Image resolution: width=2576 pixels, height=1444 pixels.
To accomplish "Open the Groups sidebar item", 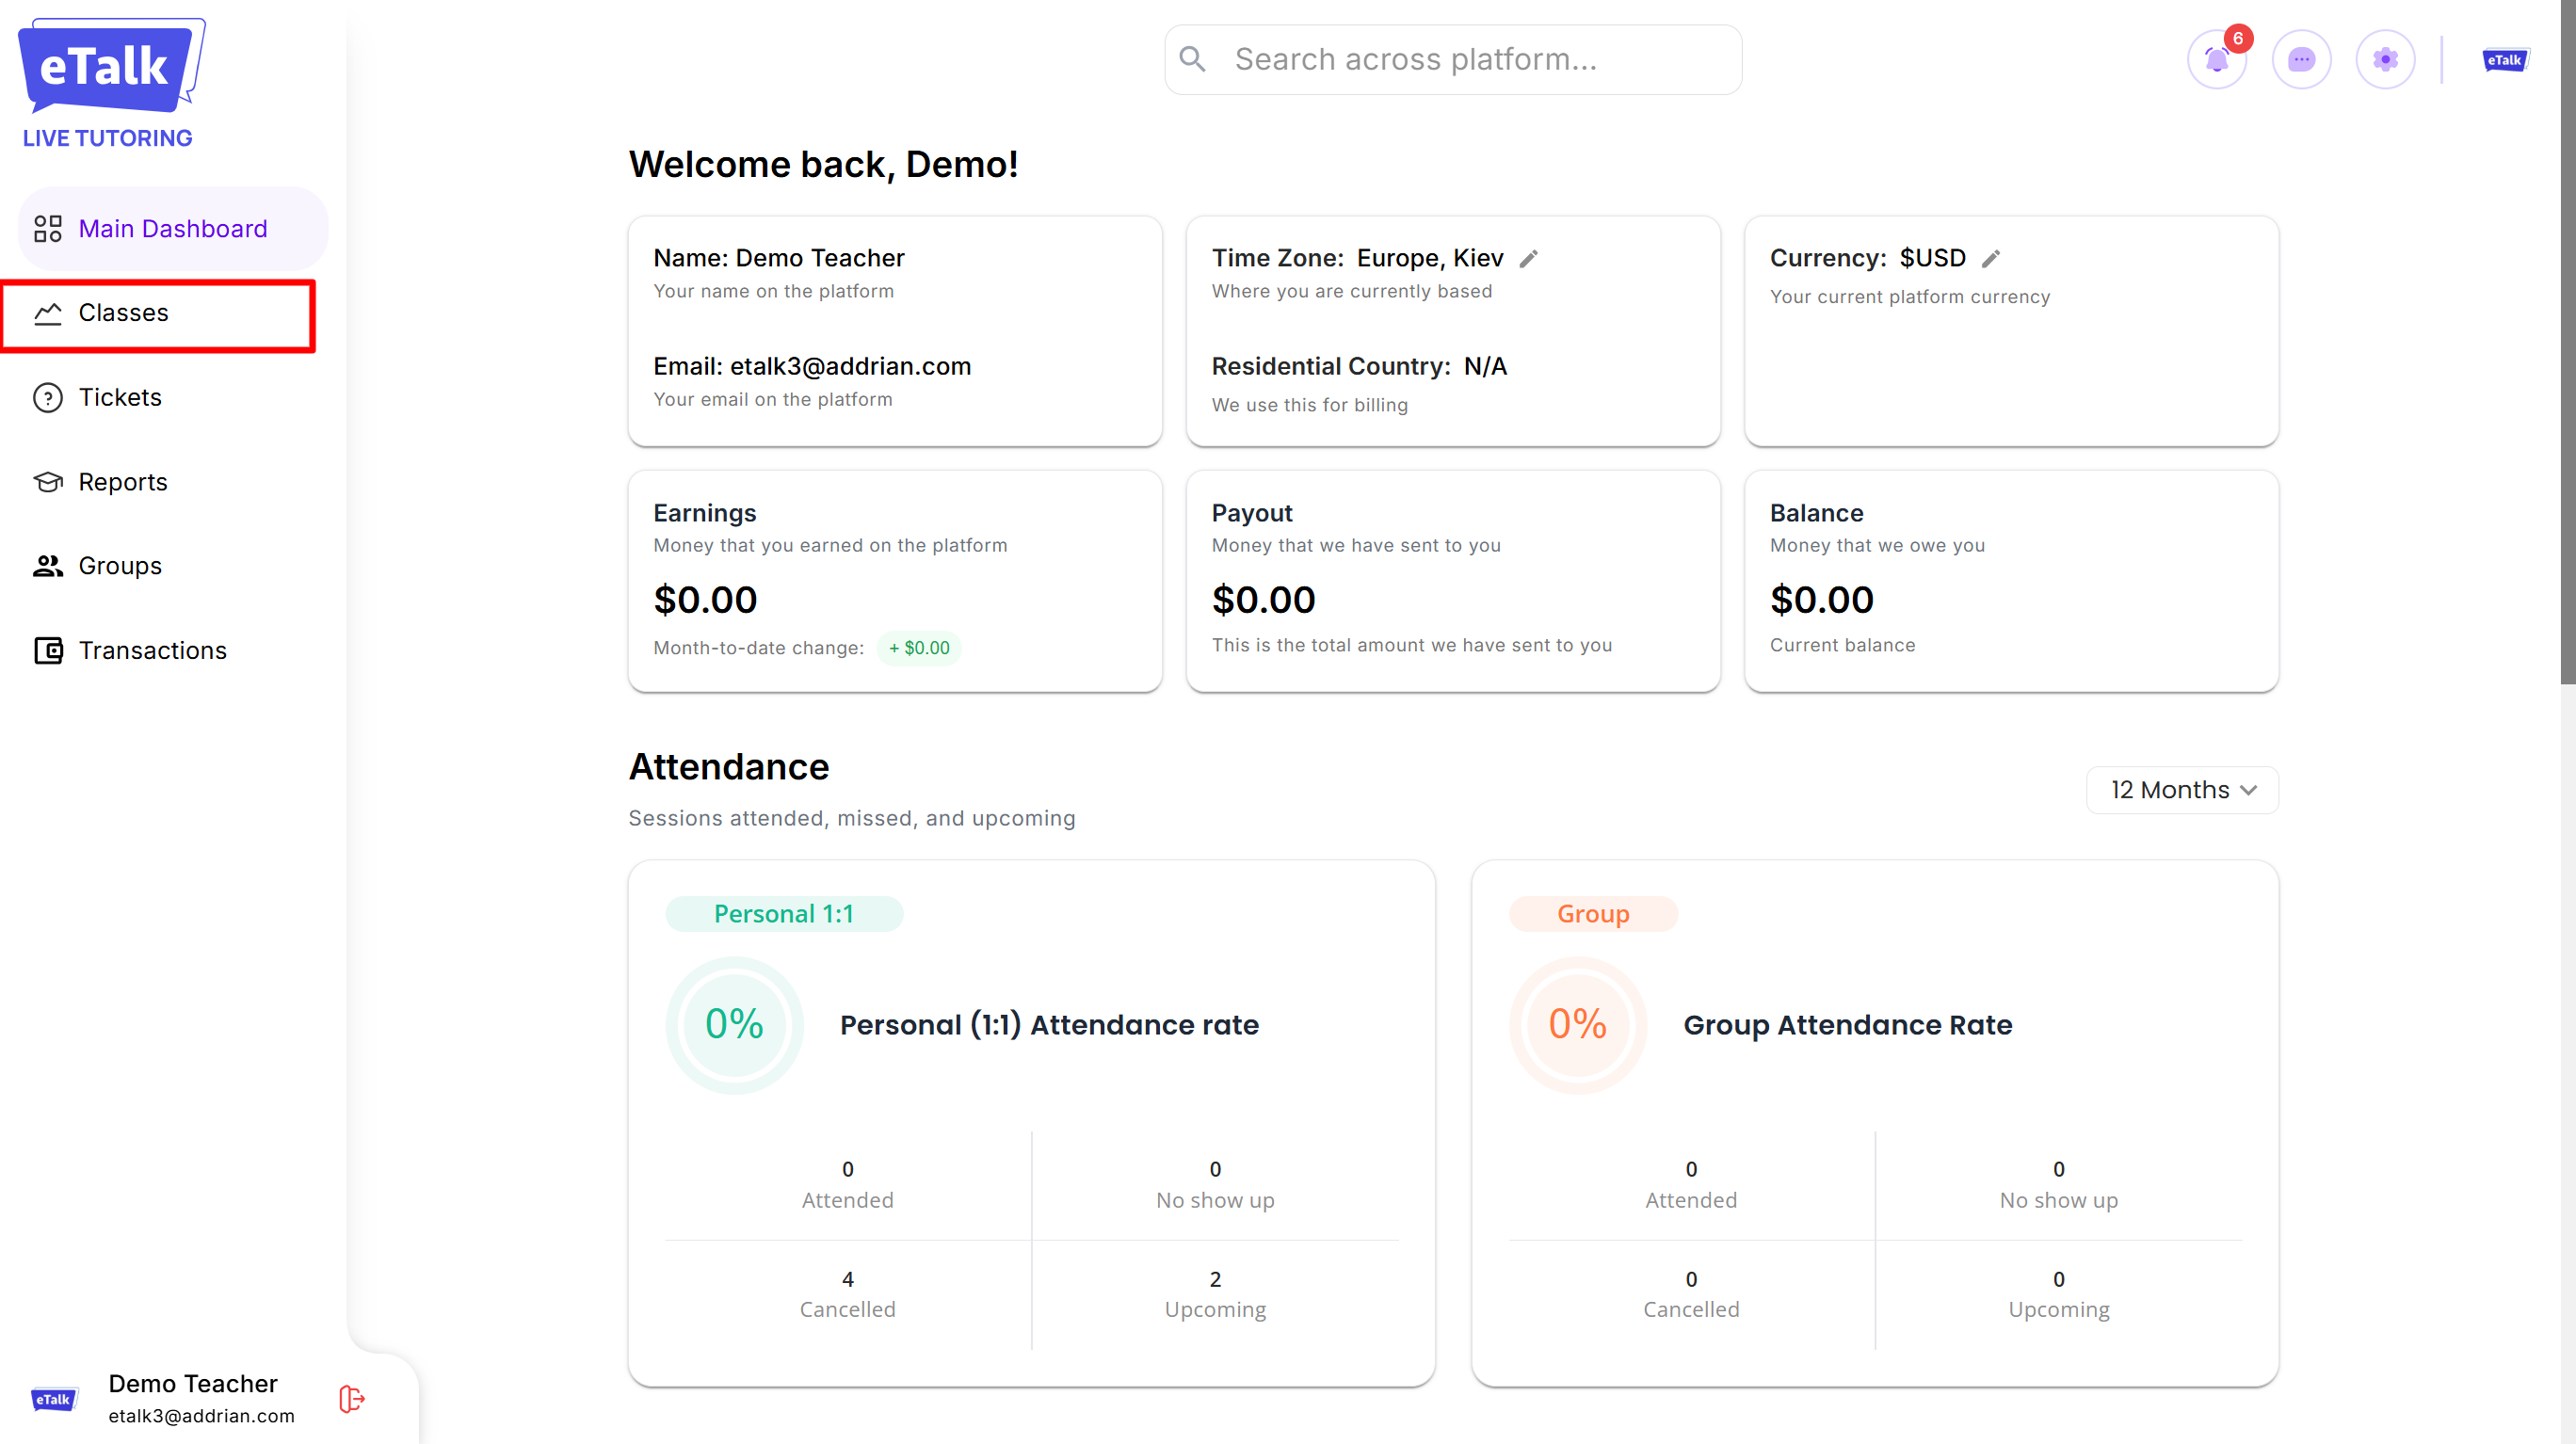I will click(x=119, y=566).
